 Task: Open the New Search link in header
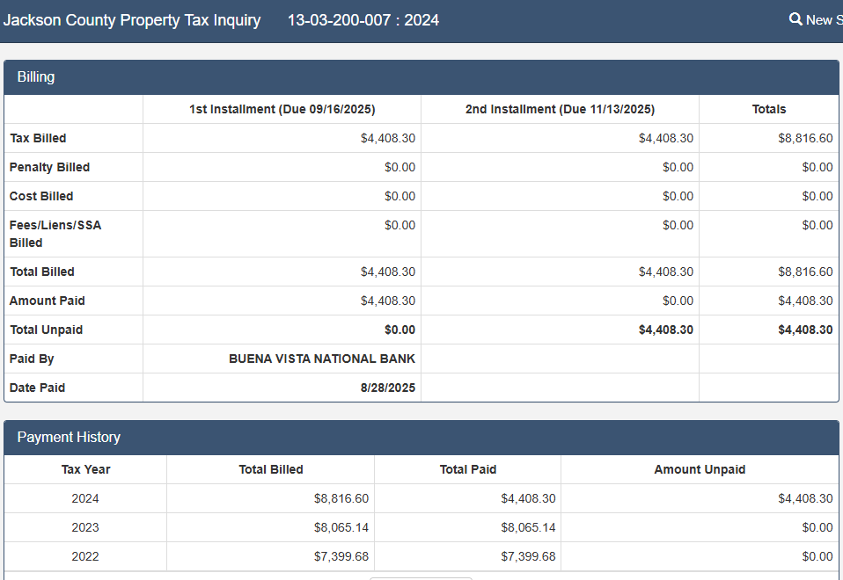822,19
